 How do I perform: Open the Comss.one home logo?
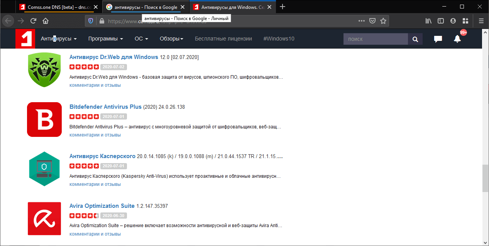(x=25, y=39)
